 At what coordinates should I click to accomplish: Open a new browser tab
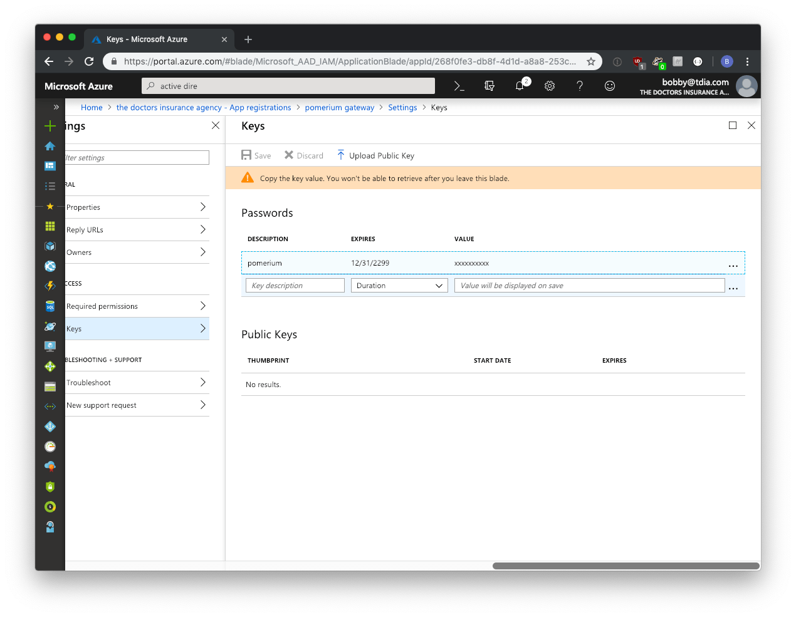[x=248, y=39]
